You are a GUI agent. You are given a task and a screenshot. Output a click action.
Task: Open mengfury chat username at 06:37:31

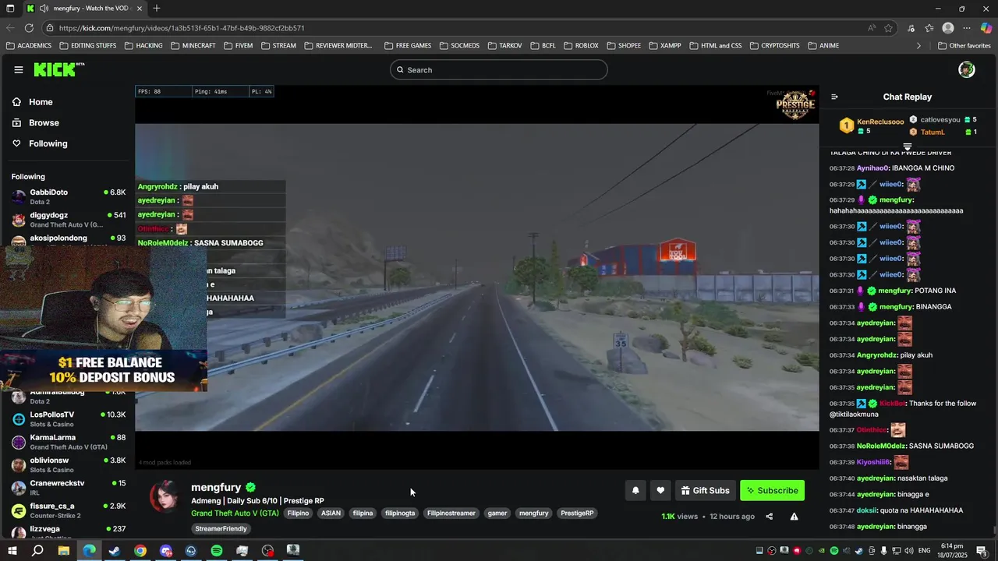pos(895,291)
